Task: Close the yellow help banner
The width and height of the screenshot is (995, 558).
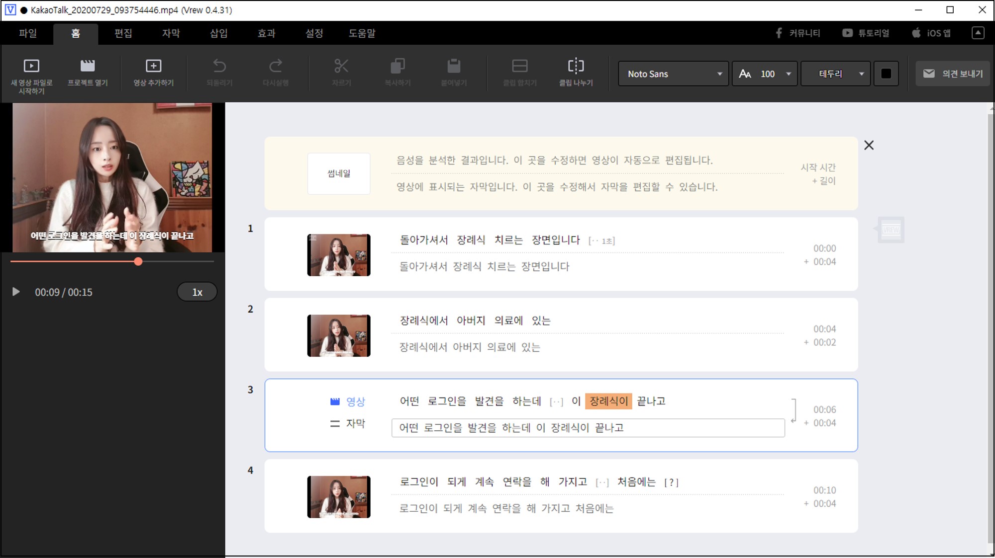Action: [x=869, y=145]
